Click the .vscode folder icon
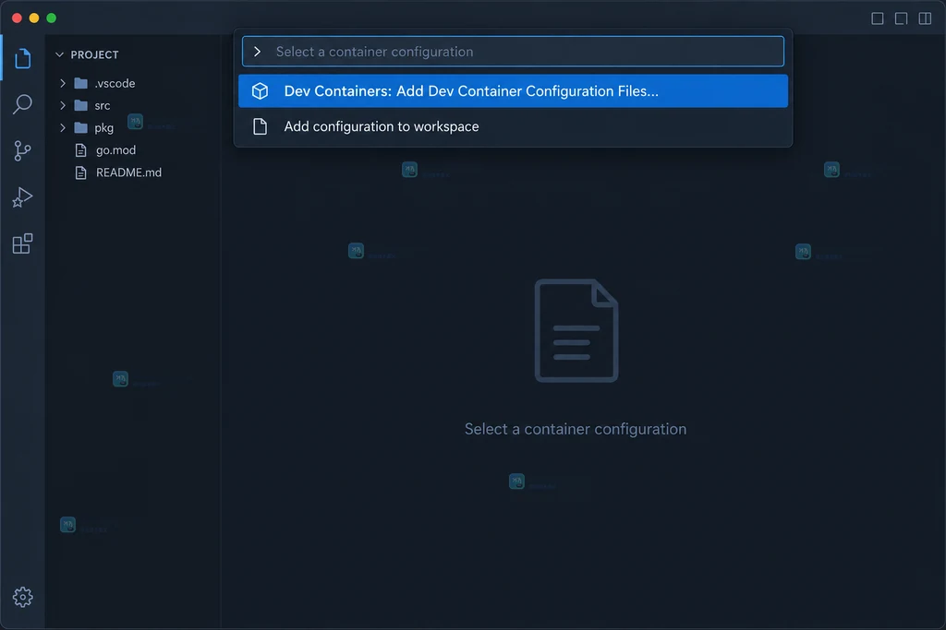946x630 pixels. 81,83
